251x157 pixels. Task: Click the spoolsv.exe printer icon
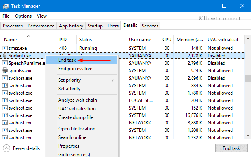[4, 70]
